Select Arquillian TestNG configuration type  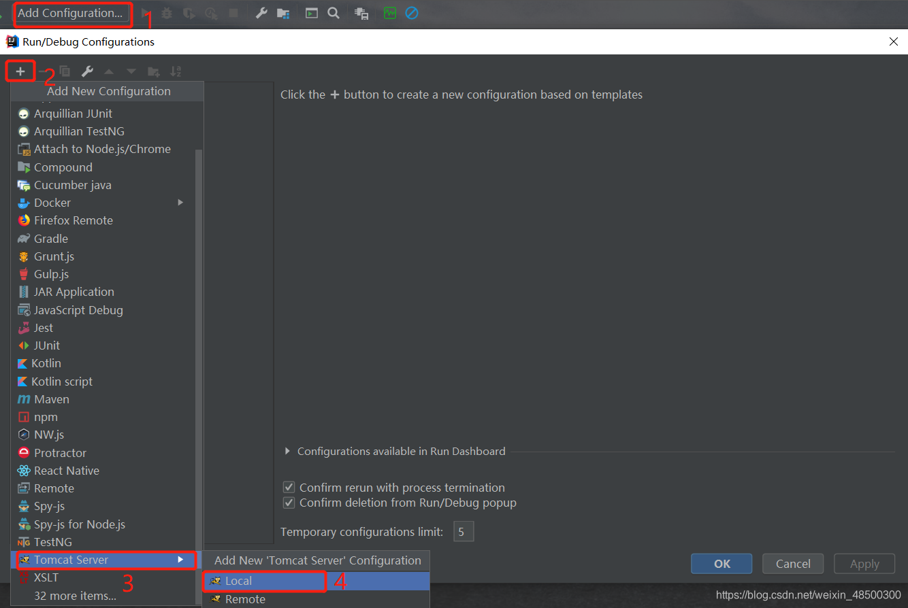(103, 131)
